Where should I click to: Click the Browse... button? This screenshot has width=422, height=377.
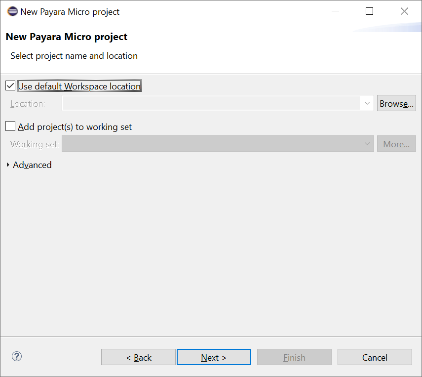click(396, 103)
